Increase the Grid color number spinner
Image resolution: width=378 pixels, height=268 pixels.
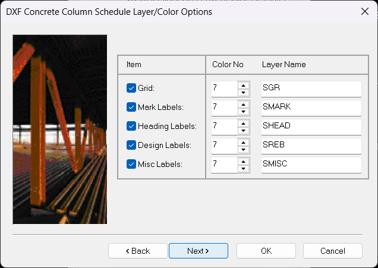point(243,85)
